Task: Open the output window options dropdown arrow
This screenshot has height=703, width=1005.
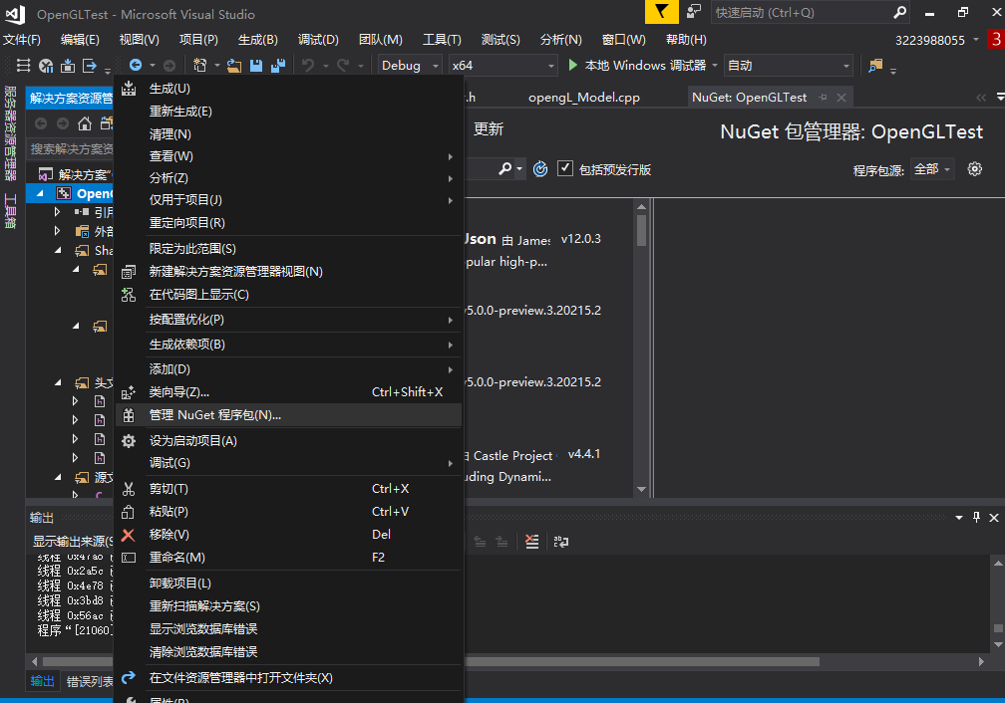Action: point(959,518)
